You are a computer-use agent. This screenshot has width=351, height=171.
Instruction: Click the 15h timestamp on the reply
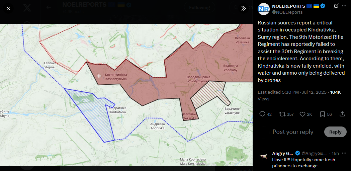pyautogui.click(x=335, y=153)
